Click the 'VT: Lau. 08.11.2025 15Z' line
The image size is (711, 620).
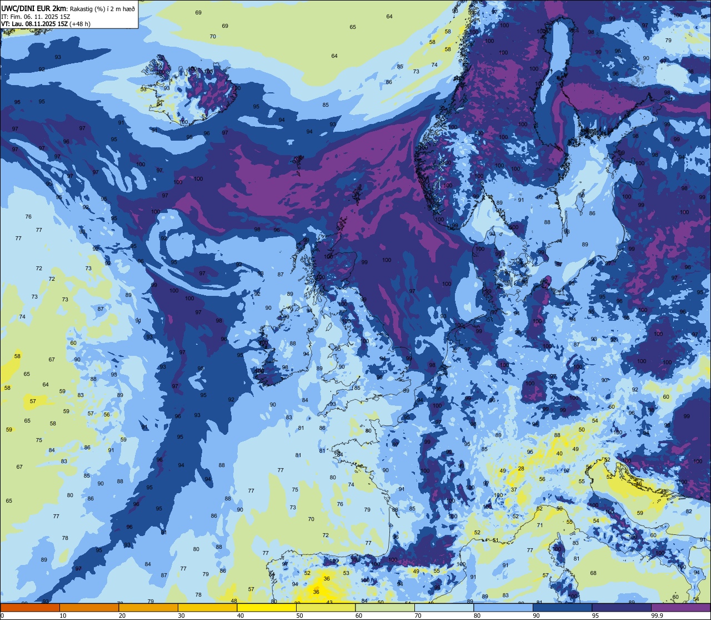click(34, 24)
